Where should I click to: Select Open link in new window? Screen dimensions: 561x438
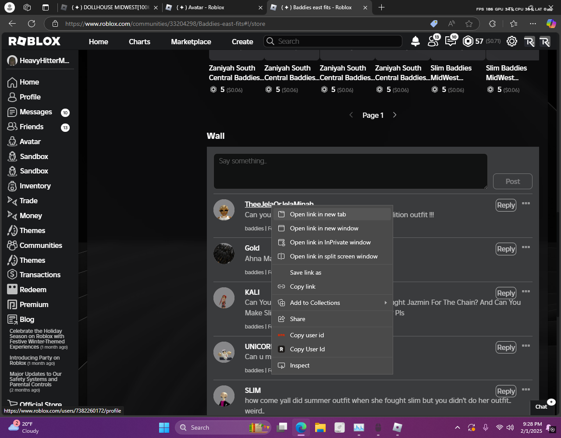(x=332, y=228)
